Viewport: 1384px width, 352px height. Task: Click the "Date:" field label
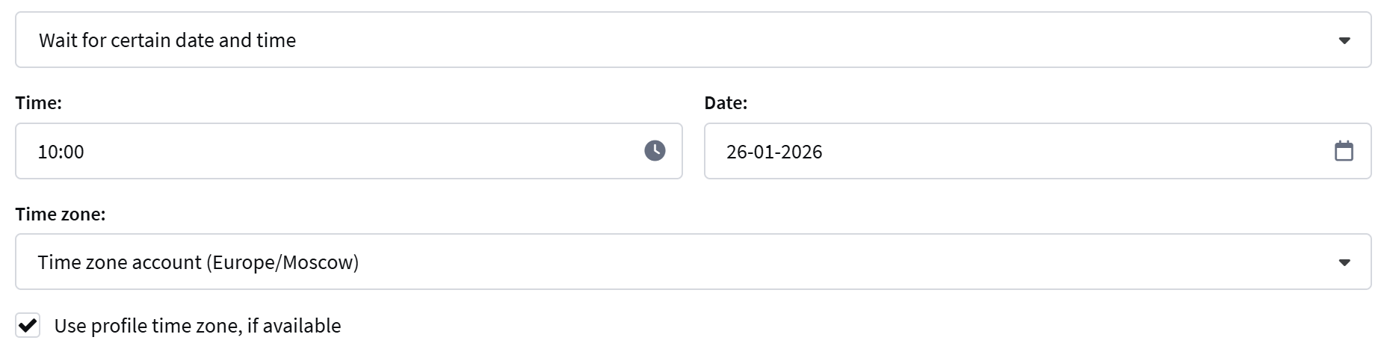(x=725, y=103)
